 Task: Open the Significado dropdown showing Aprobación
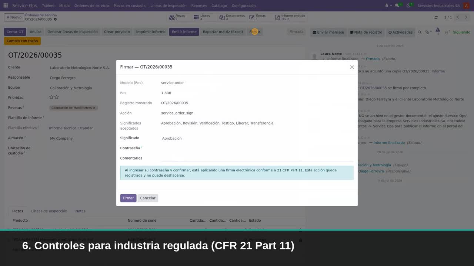257,139
